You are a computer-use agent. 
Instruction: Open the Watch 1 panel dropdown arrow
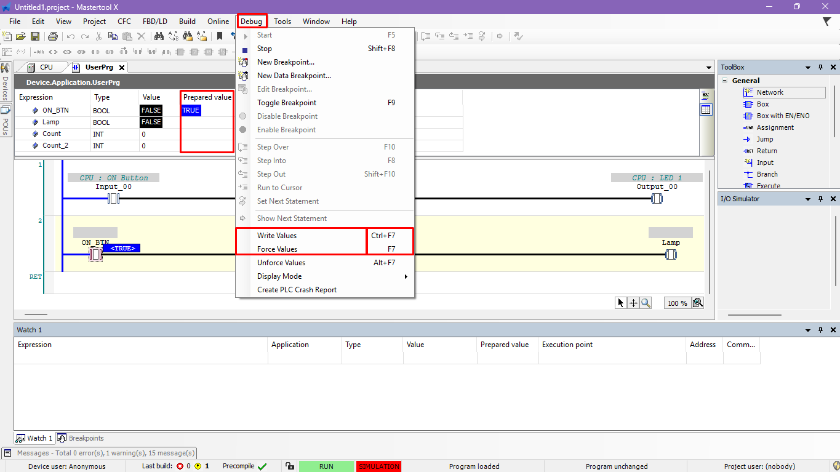coord(808,330)
